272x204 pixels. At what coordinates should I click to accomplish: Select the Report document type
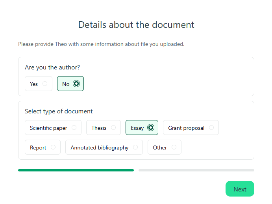(x=43, y=148)
